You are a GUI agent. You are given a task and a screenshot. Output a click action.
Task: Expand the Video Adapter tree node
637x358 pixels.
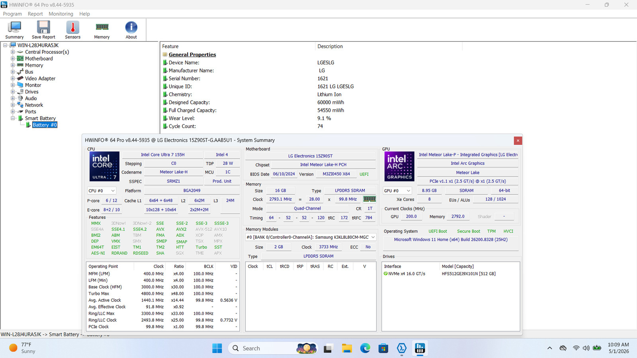(13, 78)
